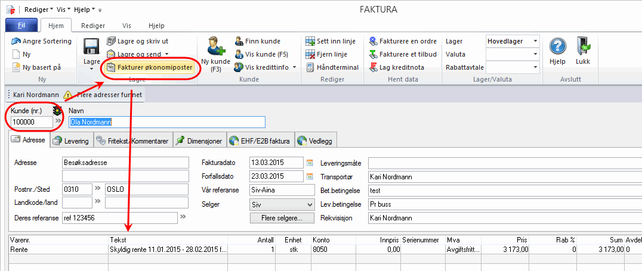This screenshot has height=271, width=642.
Task: Switch to the Levering tab
Action: coord(71,141)
